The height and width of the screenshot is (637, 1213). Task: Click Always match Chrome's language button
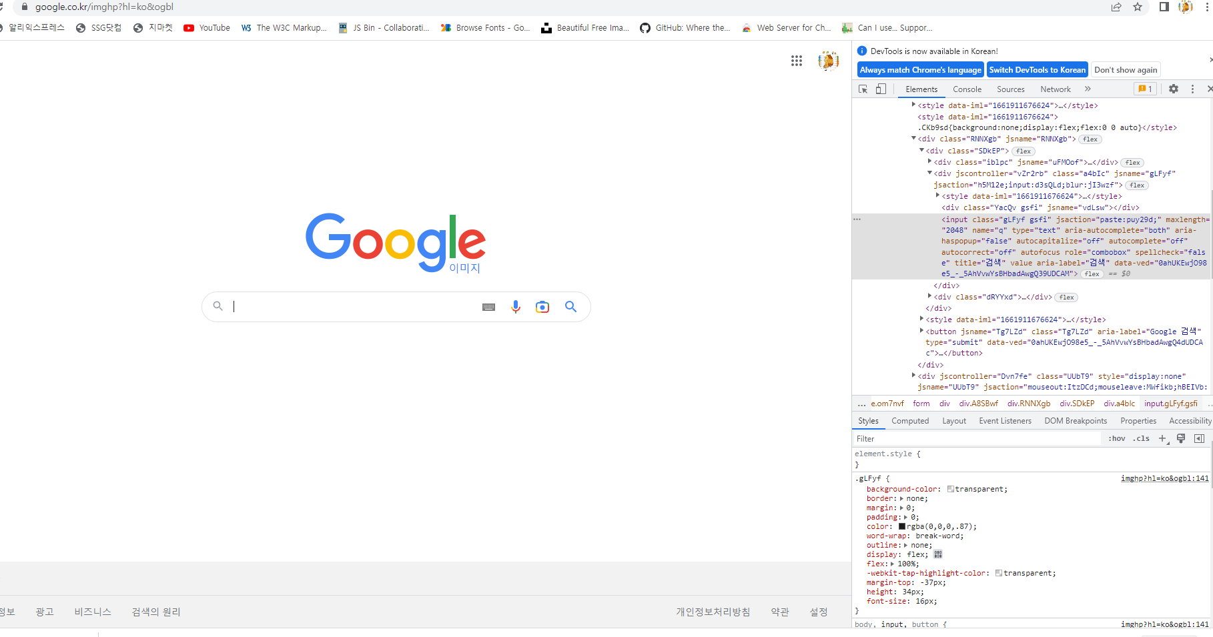(920, 70)
